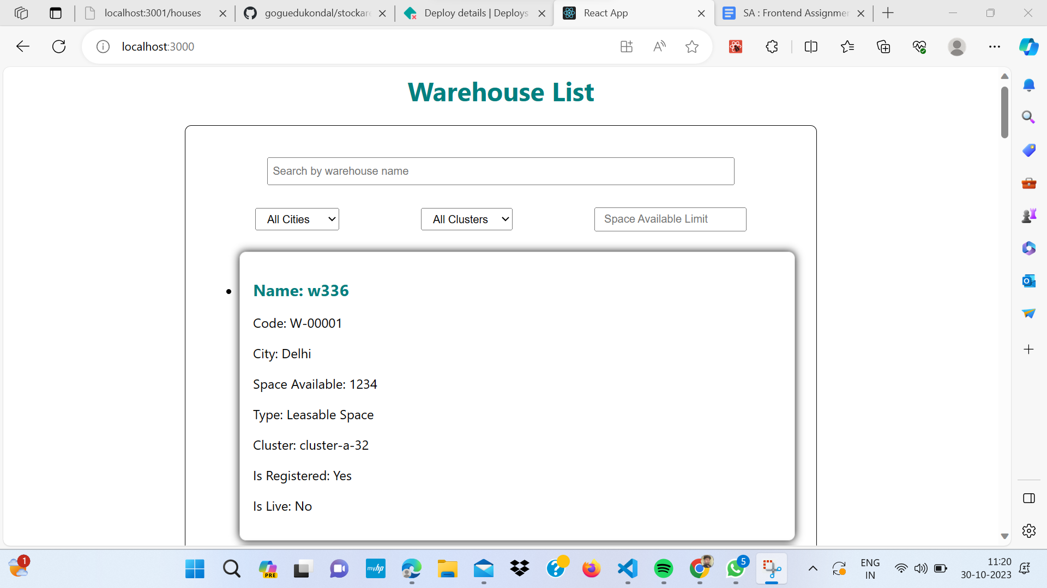
Task: Open Read aloud icon in address bar
Action: [659, 47]
